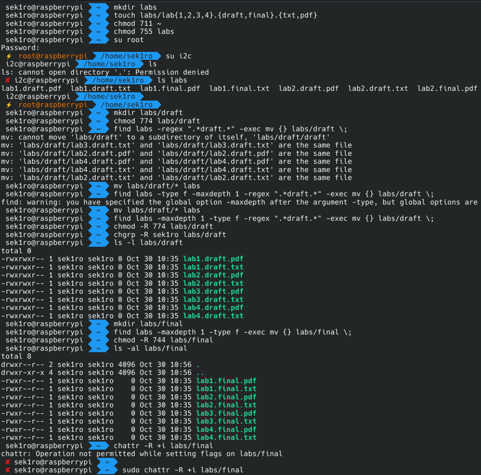Click lab3.draft.txt in the draft listing
481x475 pixels.
(213, 300)
